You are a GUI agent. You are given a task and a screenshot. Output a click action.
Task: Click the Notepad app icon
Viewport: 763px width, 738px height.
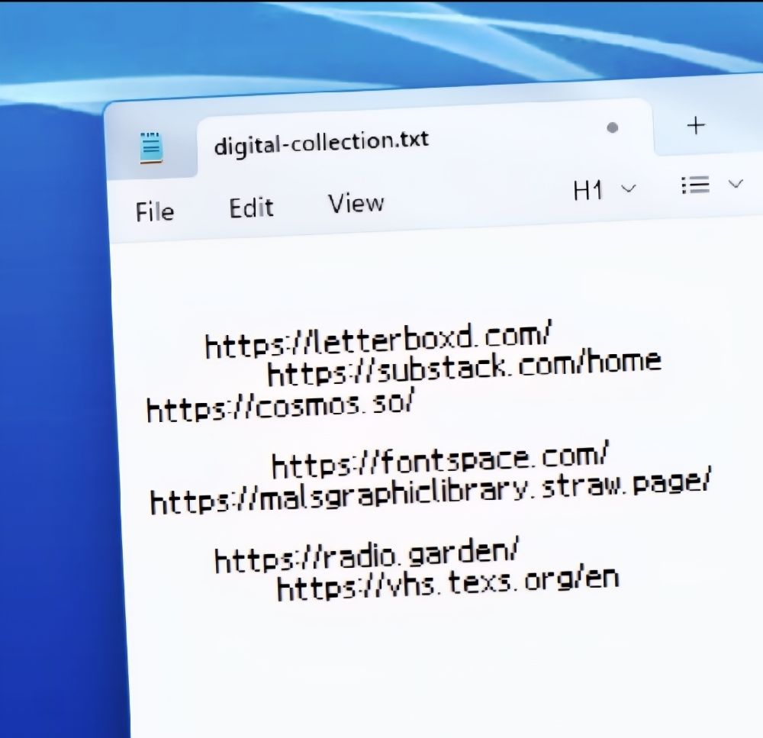[x=151, y=147]
